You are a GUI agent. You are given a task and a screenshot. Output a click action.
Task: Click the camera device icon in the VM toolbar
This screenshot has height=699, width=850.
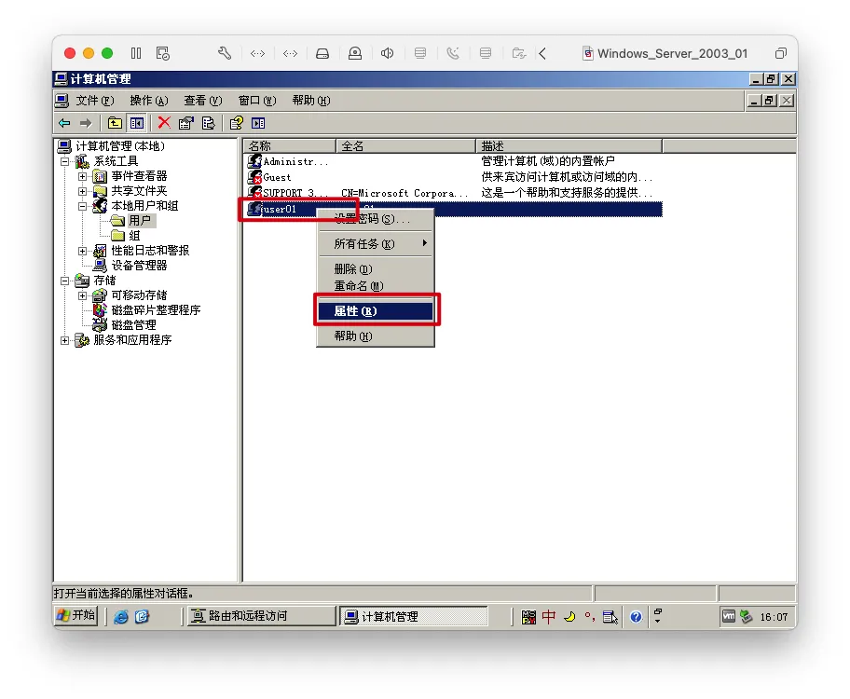tap(355, 53)
